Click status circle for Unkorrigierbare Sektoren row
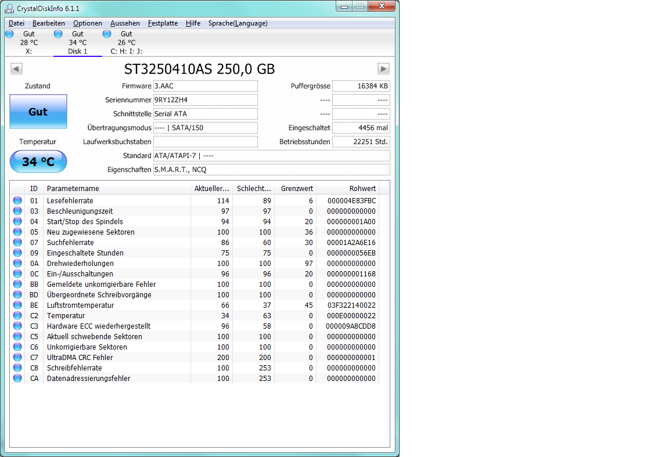Viewport: 669px width, 457px height. [x=17, y=347]
